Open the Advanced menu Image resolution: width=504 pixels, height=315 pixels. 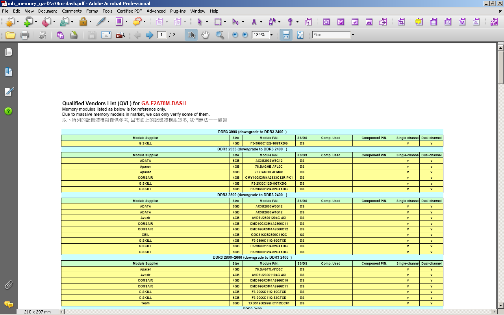156,11
